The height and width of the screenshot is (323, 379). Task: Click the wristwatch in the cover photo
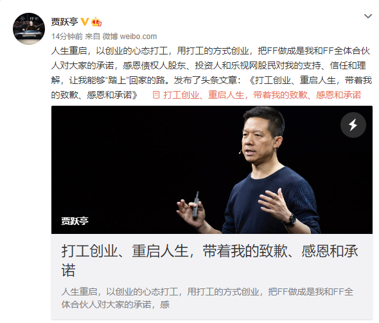291,219
